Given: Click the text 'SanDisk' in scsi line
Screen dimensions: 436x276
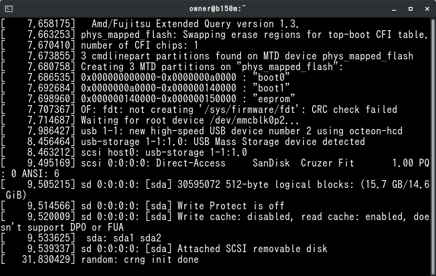Looking at the screenshot, I should pos(271,163).
